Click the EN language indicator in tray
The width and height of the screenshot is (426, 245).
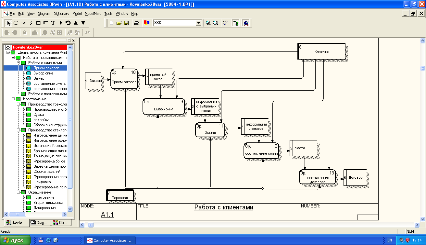tap(390, 240)
